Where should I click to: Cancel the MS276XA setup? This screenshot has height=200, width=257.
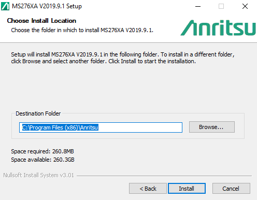coord(231,188)
